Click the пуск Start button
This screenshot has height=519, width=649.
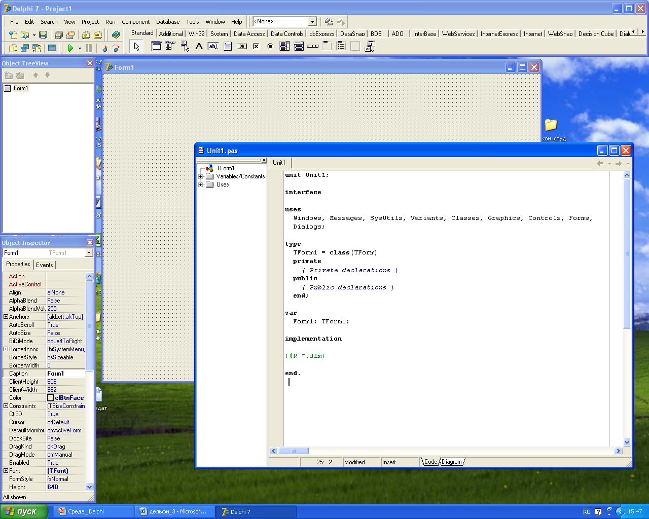coord(24,511)
